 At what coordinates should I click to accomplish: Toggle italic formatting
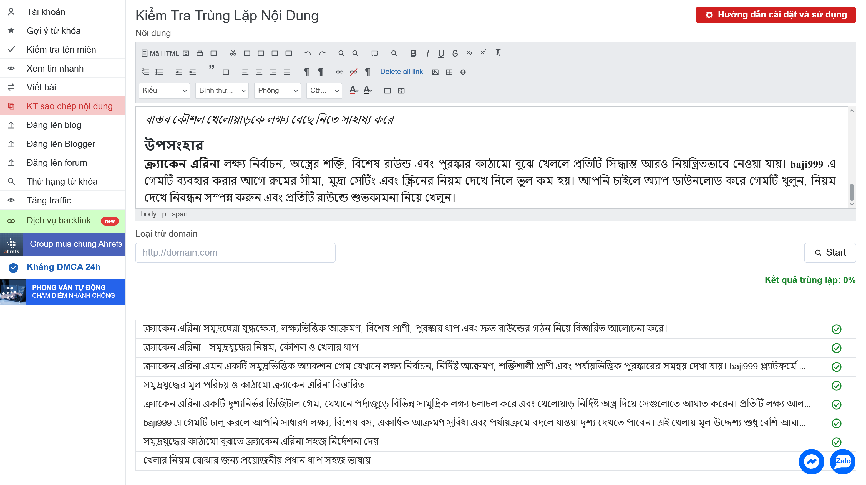(x=428, y=53)
